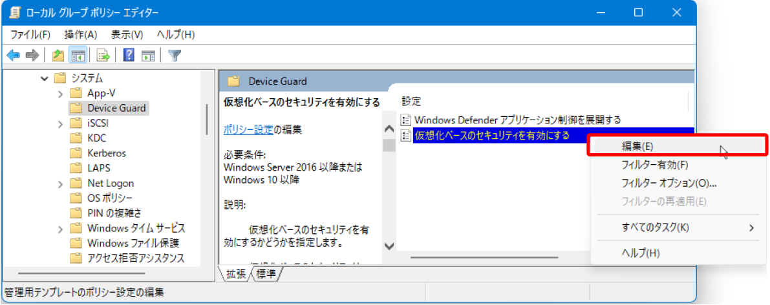This screenshot has height=305, width=770.
Task: Click the Filter funnel toolbar icon
Action: point(175,55)
